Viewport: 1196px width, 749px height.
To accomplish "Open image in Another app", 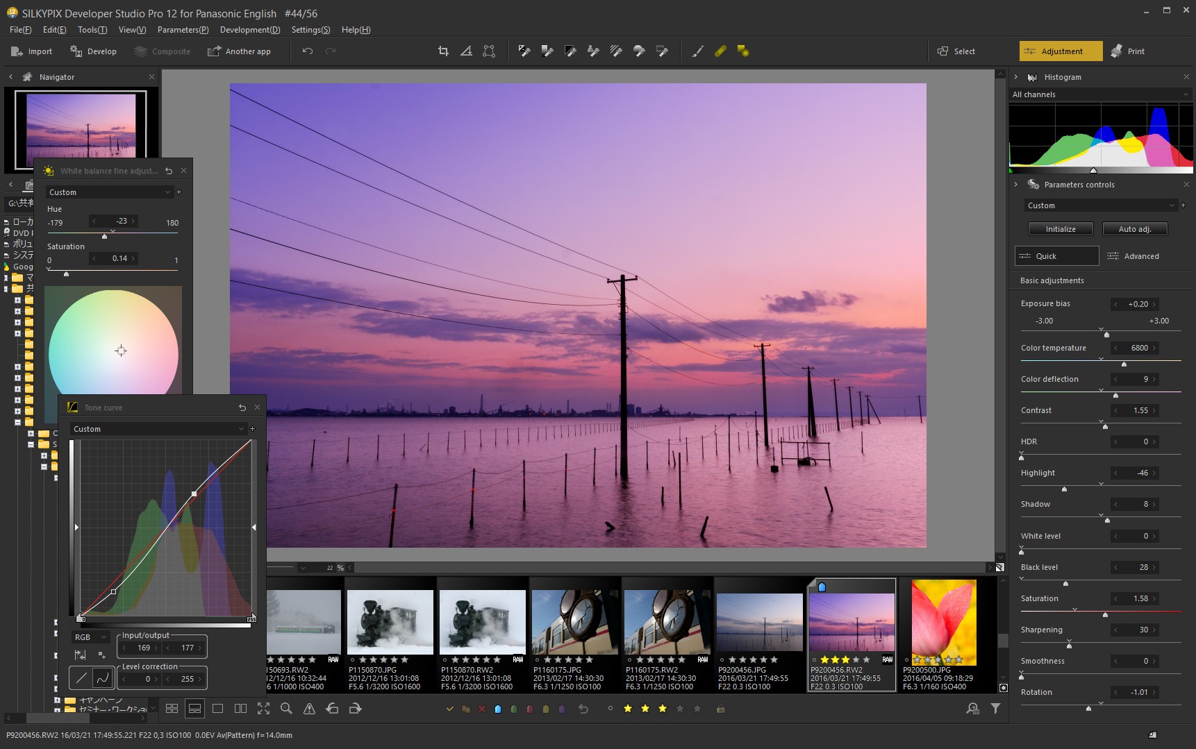I will click(240, 51).
